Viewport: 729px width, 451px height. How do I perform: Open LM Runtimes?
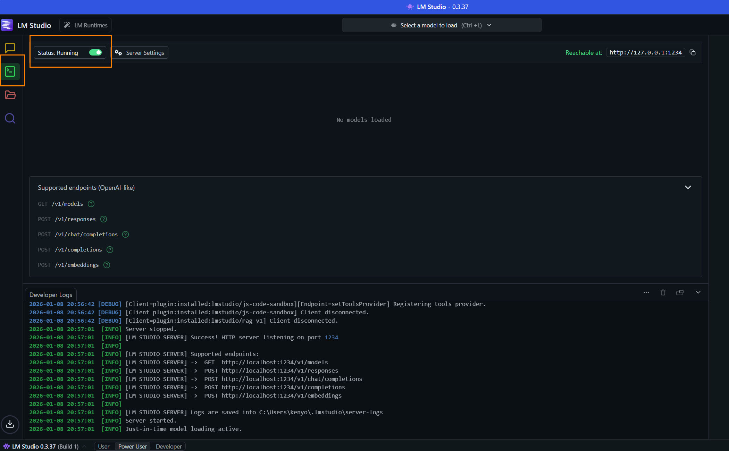coord(86,25)
